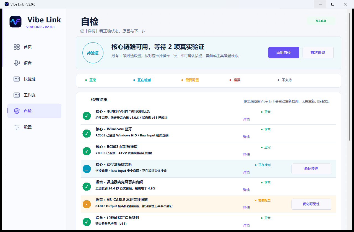The width and height of the screenshot is (354, 232).
Task: Click the headline 核心链路可用，等待 2 项真实验证
Action: pos(158,47)
